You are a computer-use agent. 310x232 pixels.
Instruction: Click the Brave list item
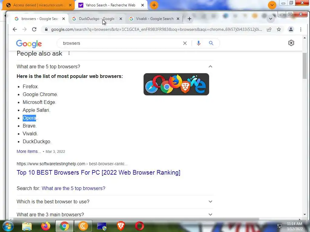[x=29, y=126]
